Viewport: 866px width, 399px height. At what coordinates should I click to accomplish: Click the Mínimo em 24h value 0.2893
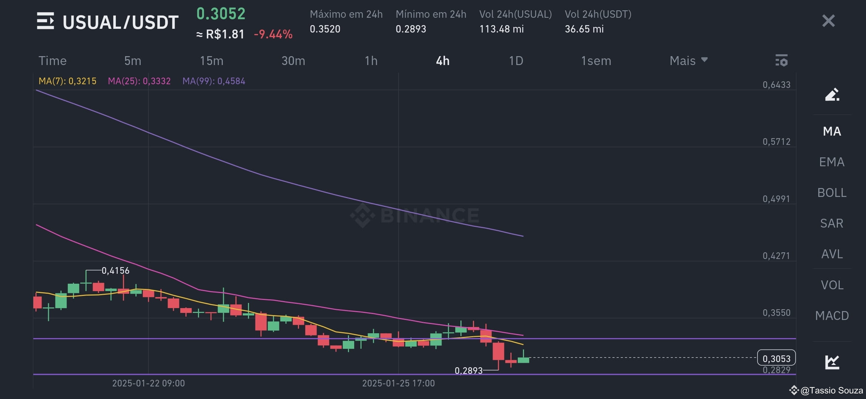click(x=411, y=29)
